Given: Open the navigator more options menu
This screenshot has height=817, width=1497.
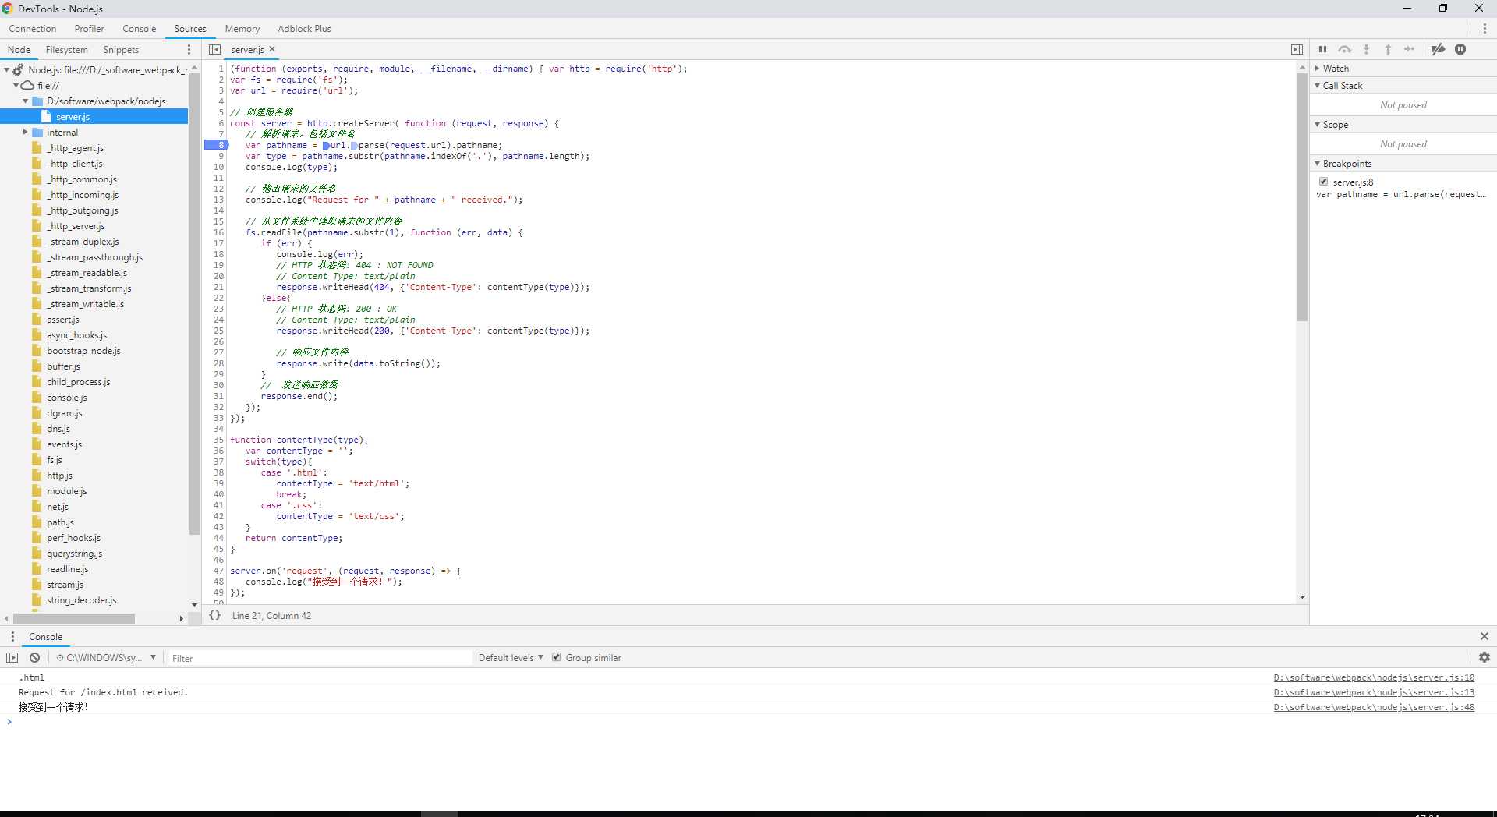Looking at the screenshot, I should click(189, 49).
